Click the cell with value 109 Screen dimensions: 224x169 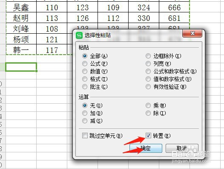(x=113, y=7)
